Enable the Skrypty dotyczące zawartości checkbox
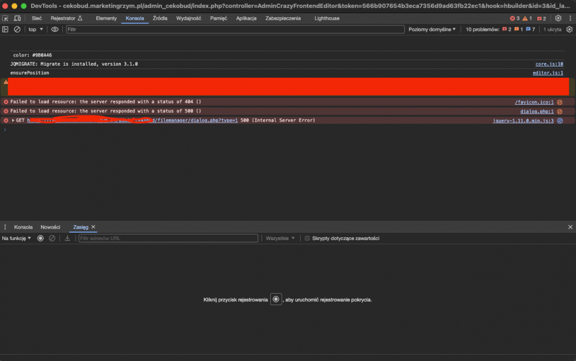This screenshot has width=576, height=361. pyautogui.click(x=307, y=238)
